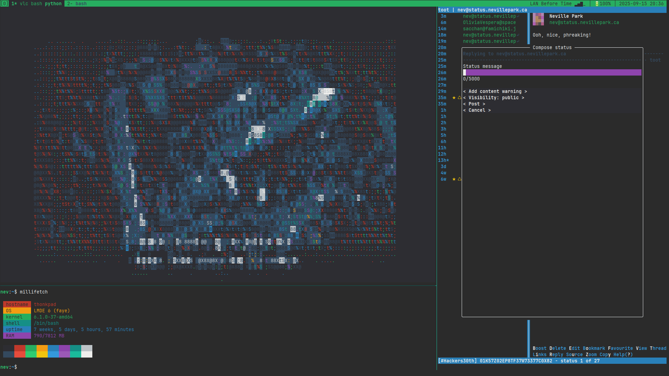The image size is (669, 376).
Task: Click Neville Park's avatar image
Action: pyautogui.click(x=538, y=19)
